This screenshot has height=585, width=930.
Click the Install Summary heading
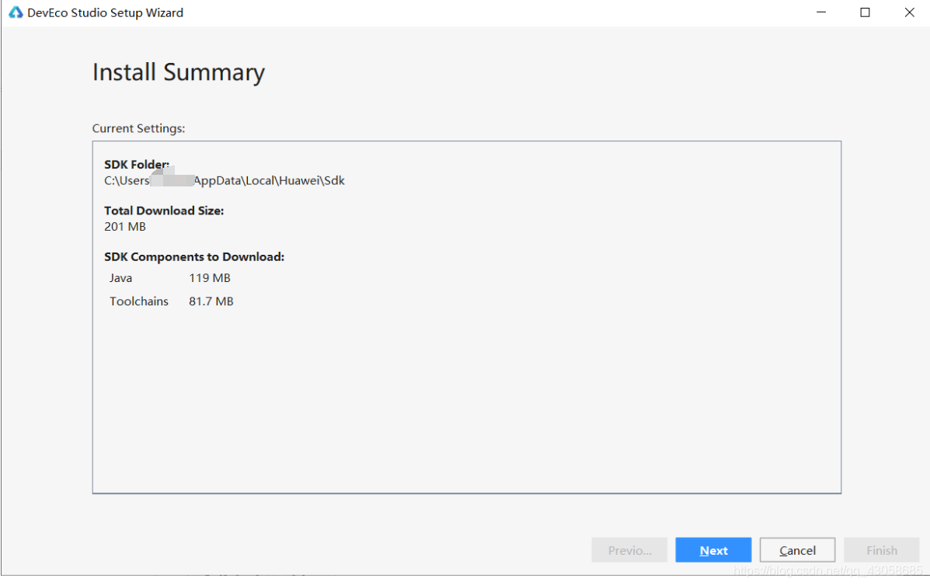[178, 72]
